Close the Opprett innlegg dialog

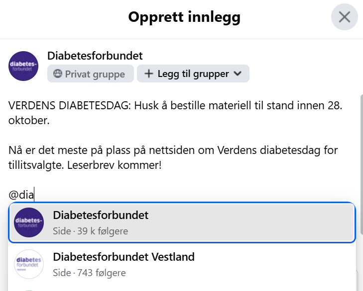coord(345,17)
